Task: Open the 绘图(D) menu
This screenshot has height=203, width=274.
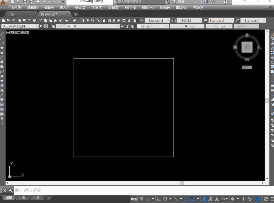Action: point(114,8)
